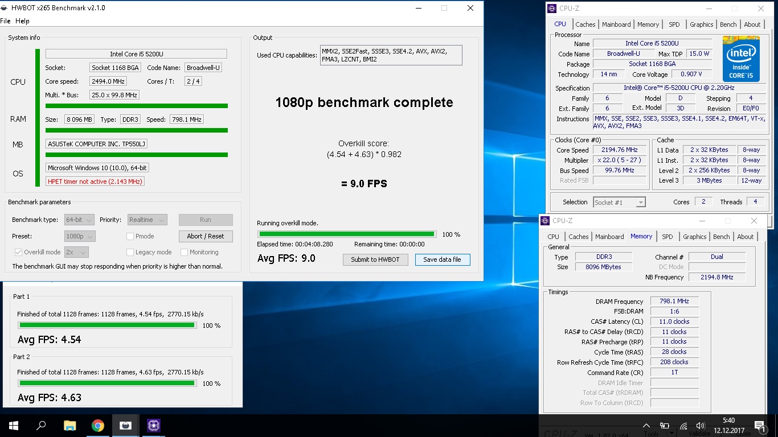Screen dimensions: 778x437
Task: Open battery status in the tray
Action: point(665,426)
